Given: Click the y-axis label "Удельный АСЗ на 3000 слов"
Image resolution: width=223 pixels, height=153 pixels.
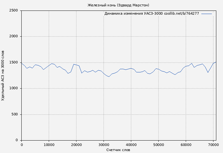Looking at the screenshot, I should tap(3, 76).
